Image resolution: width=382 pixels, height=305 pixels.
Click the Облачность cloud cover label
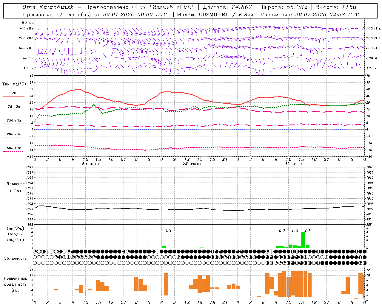(15, 259)
